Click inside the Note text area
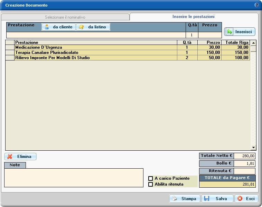This screenshot has width=262, height=207. [x=74, y=178]
